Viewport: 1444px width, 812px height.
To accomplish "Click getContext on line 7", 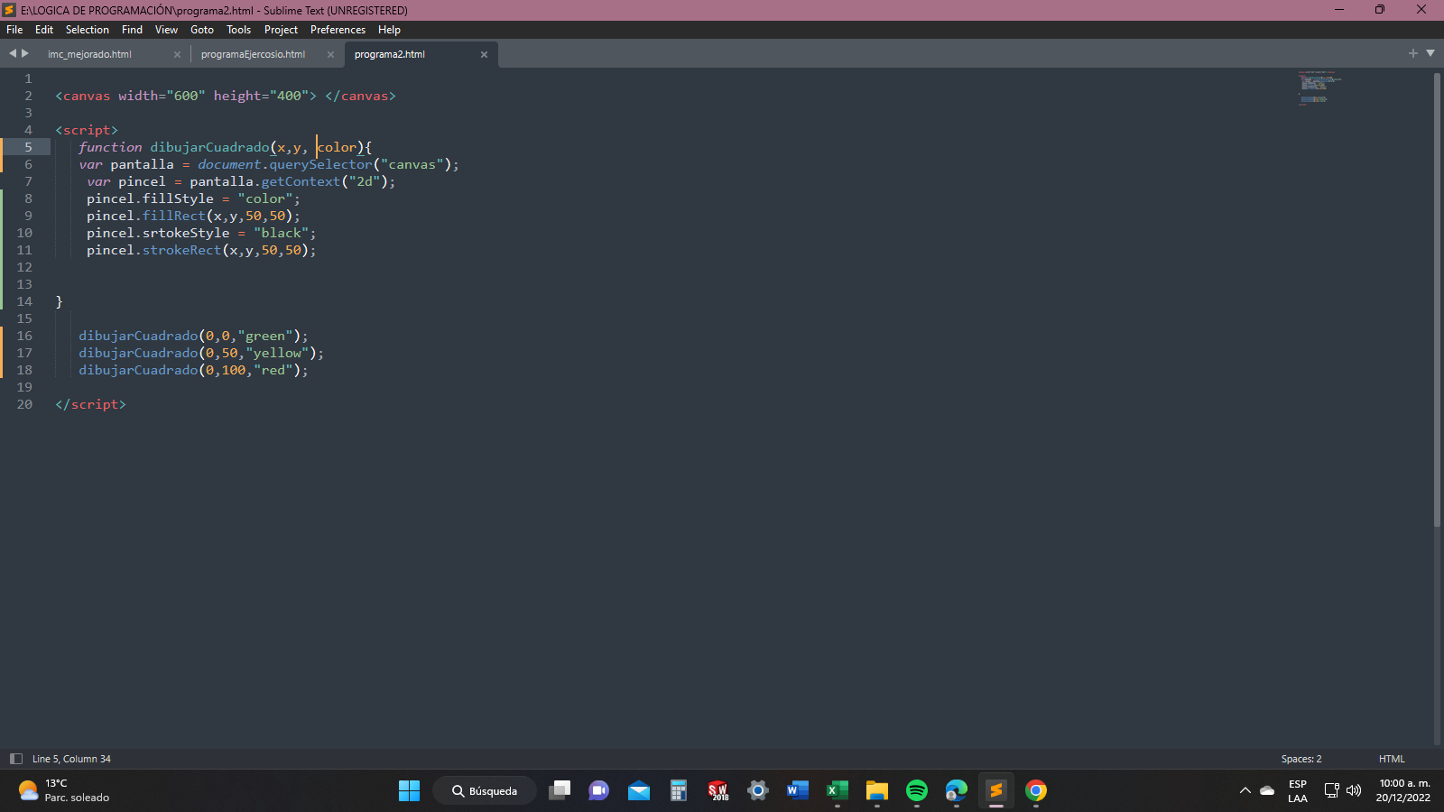I will (301, 181).
